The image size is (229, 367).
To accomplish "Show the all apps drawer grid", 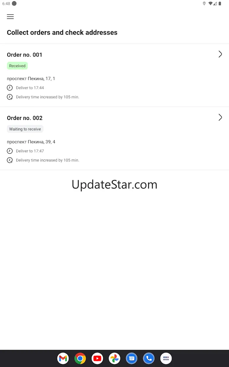I will coord(166,358).
